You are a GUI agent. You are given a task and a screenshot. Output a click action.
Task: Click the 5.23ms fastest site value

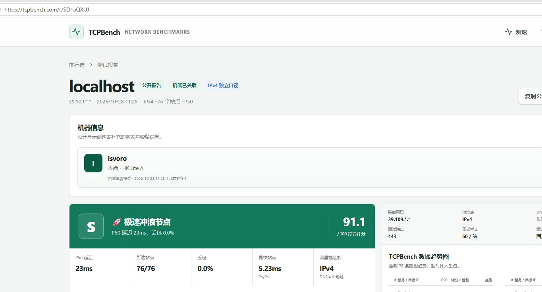point(270,269)
